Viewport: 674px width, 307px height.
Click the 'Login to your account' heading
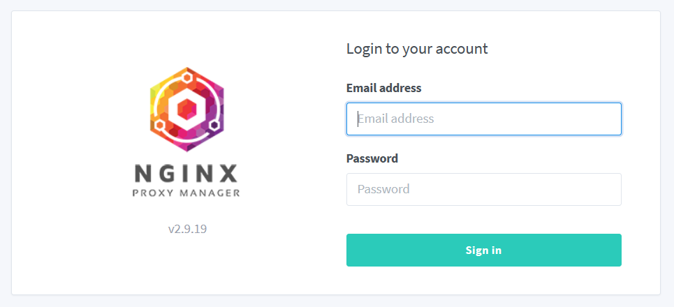(x=417, y=49)
